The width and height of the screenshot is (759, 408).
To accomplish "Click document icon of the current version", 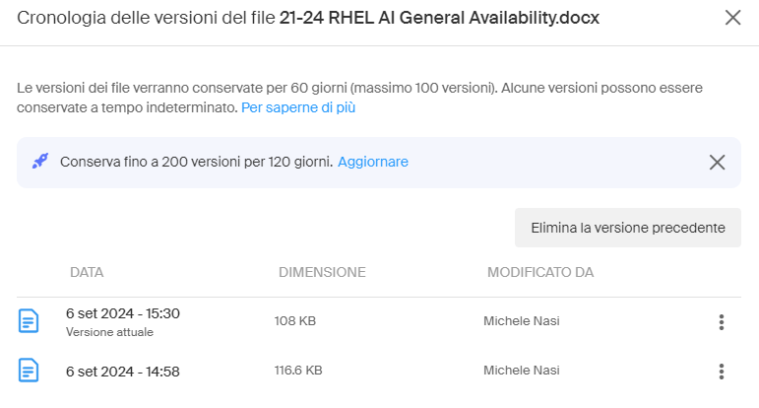I will pos(30,320).
